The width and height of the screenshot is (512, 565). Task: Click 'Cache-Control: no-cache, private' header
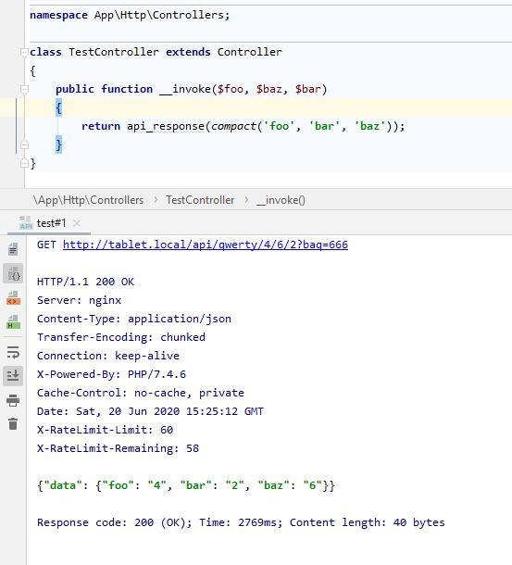[141, 393]
